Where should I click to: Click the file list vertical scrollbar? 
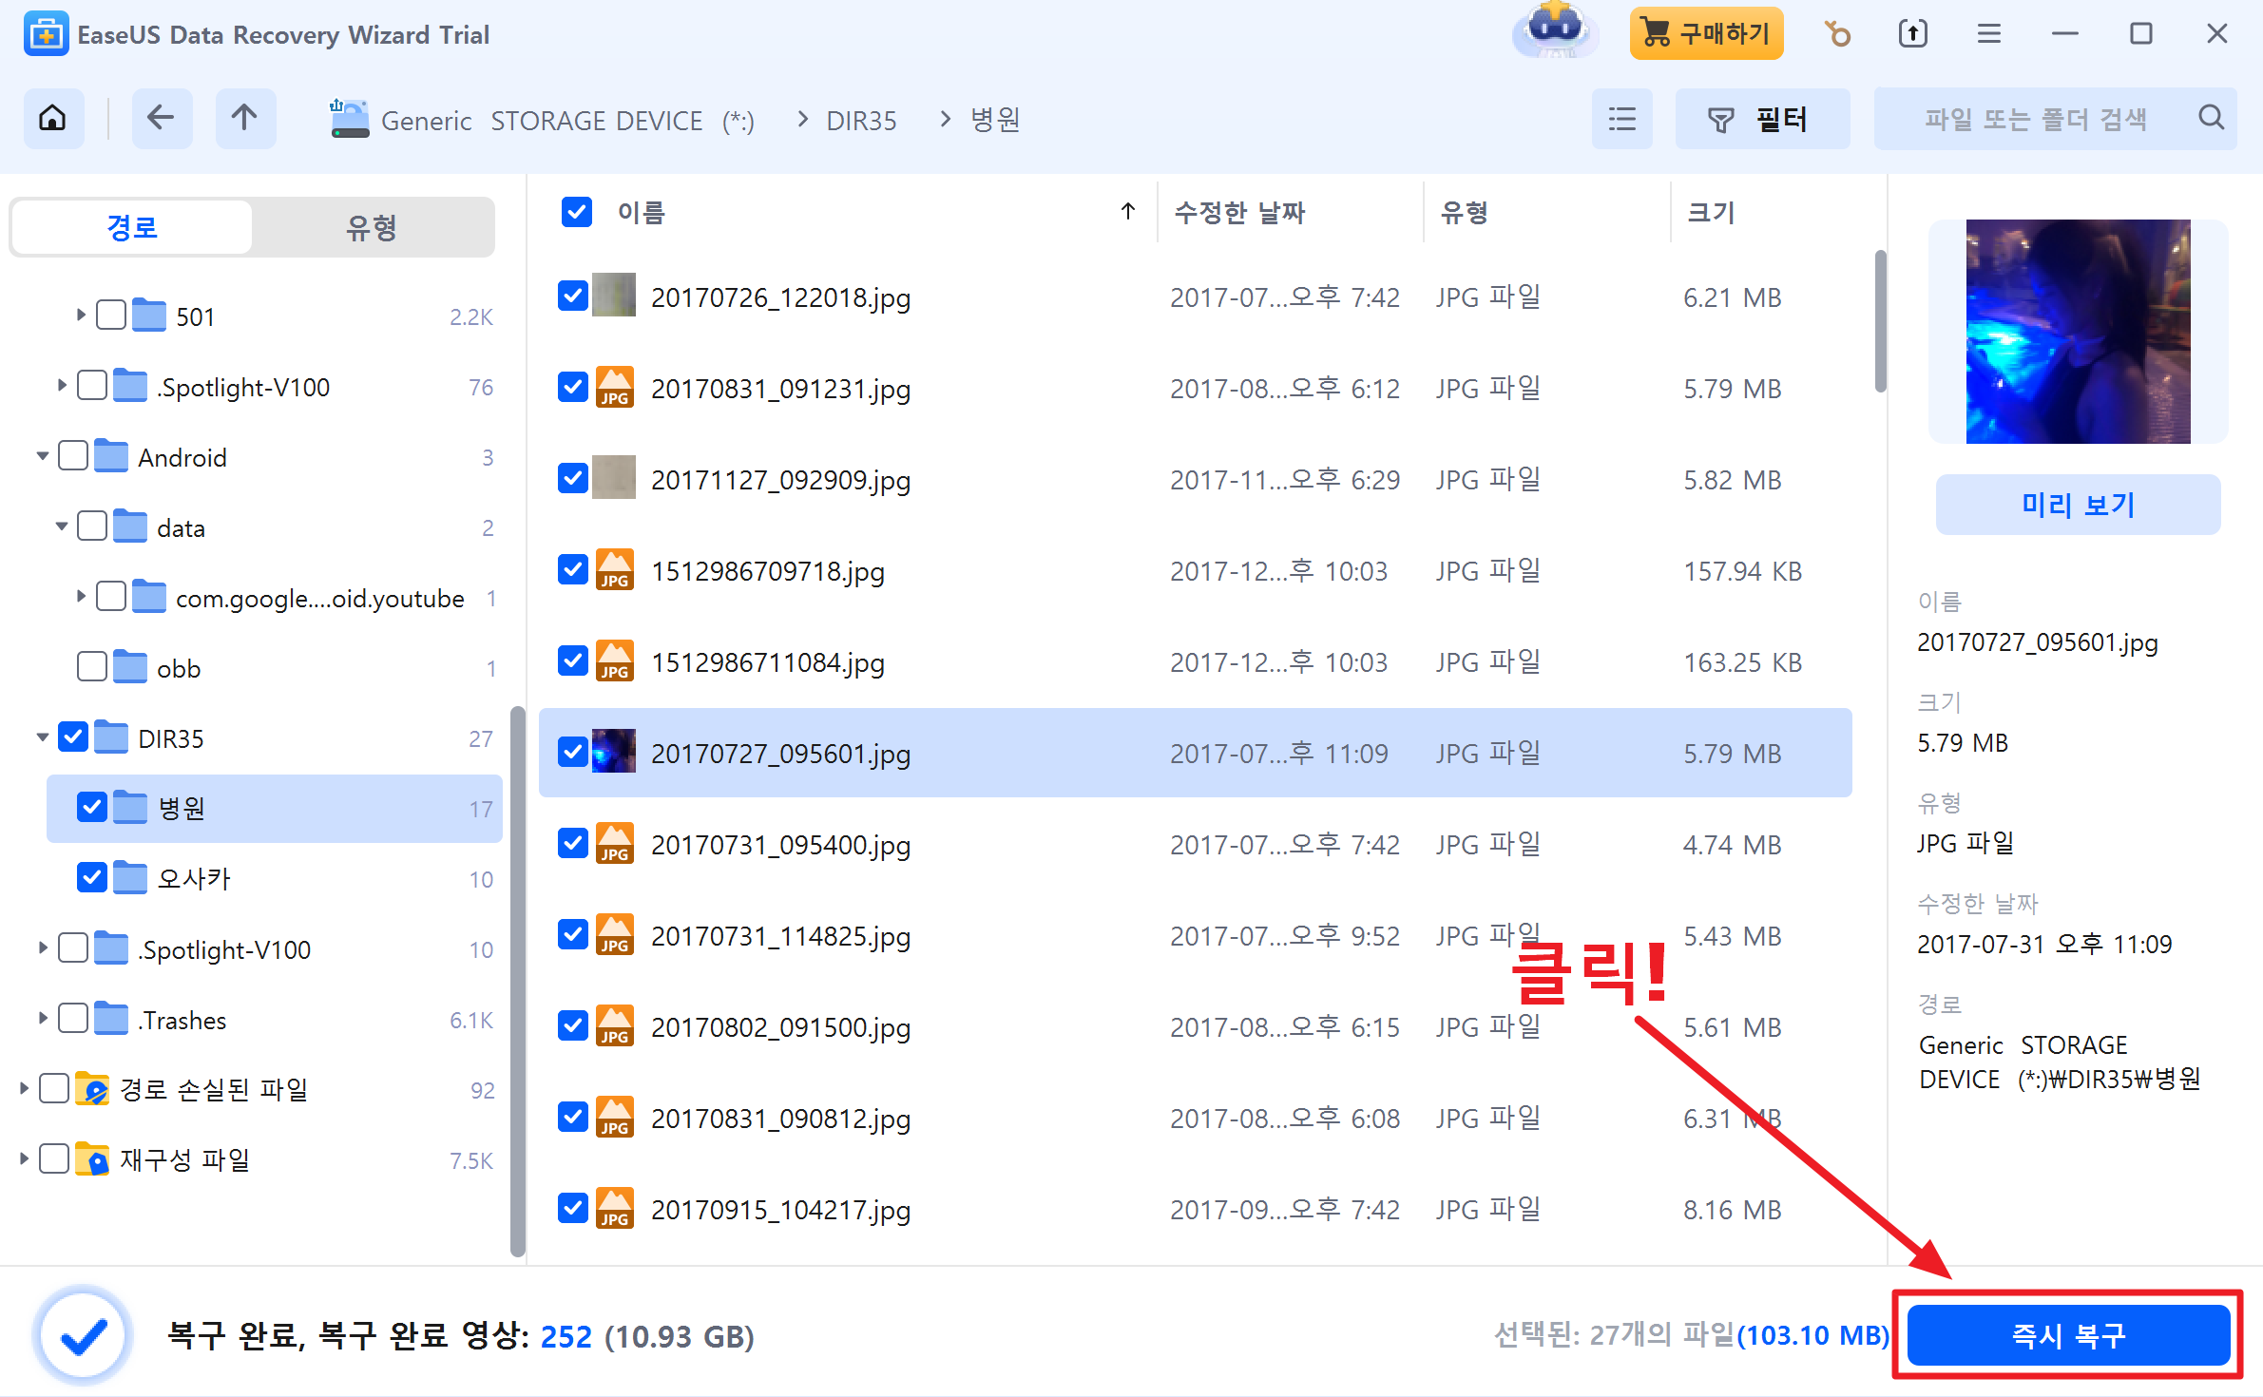click(1879, 321)
